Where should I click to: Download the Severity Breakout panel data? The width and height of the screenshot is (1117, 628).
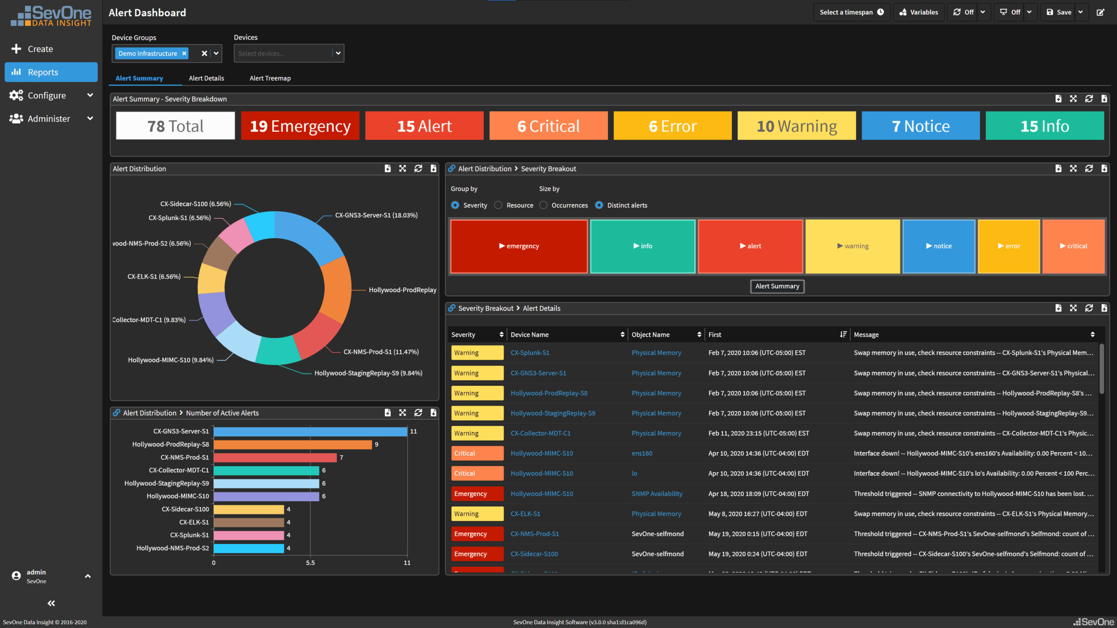1104,168
